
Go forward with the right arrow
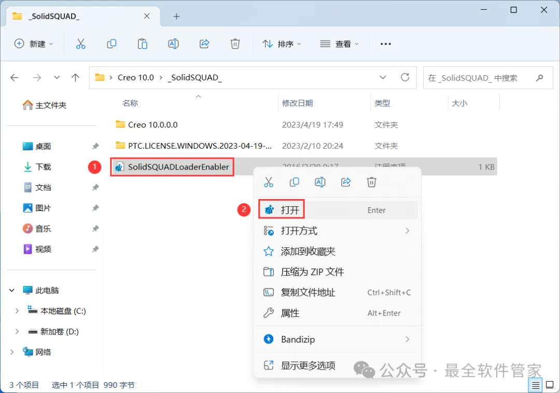[x=37, y=77]
